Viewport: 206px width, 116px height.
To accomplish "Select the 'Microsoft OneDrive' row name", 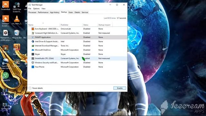I will coord(43,50).
